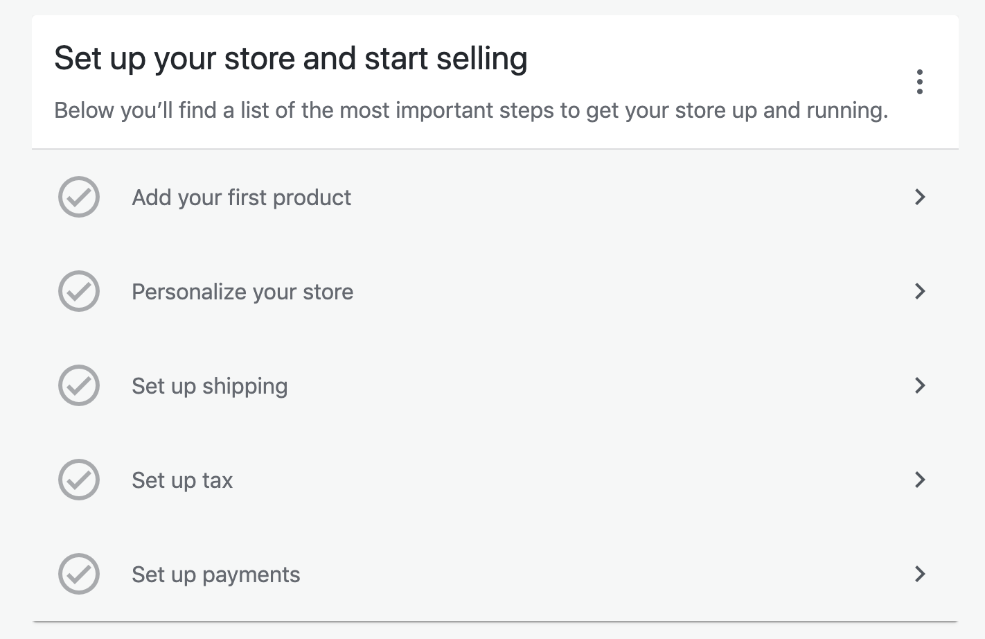Click the checkmark circle next to Personalize your store
Viewport: 985px width, 639px height.
point(79,291)
